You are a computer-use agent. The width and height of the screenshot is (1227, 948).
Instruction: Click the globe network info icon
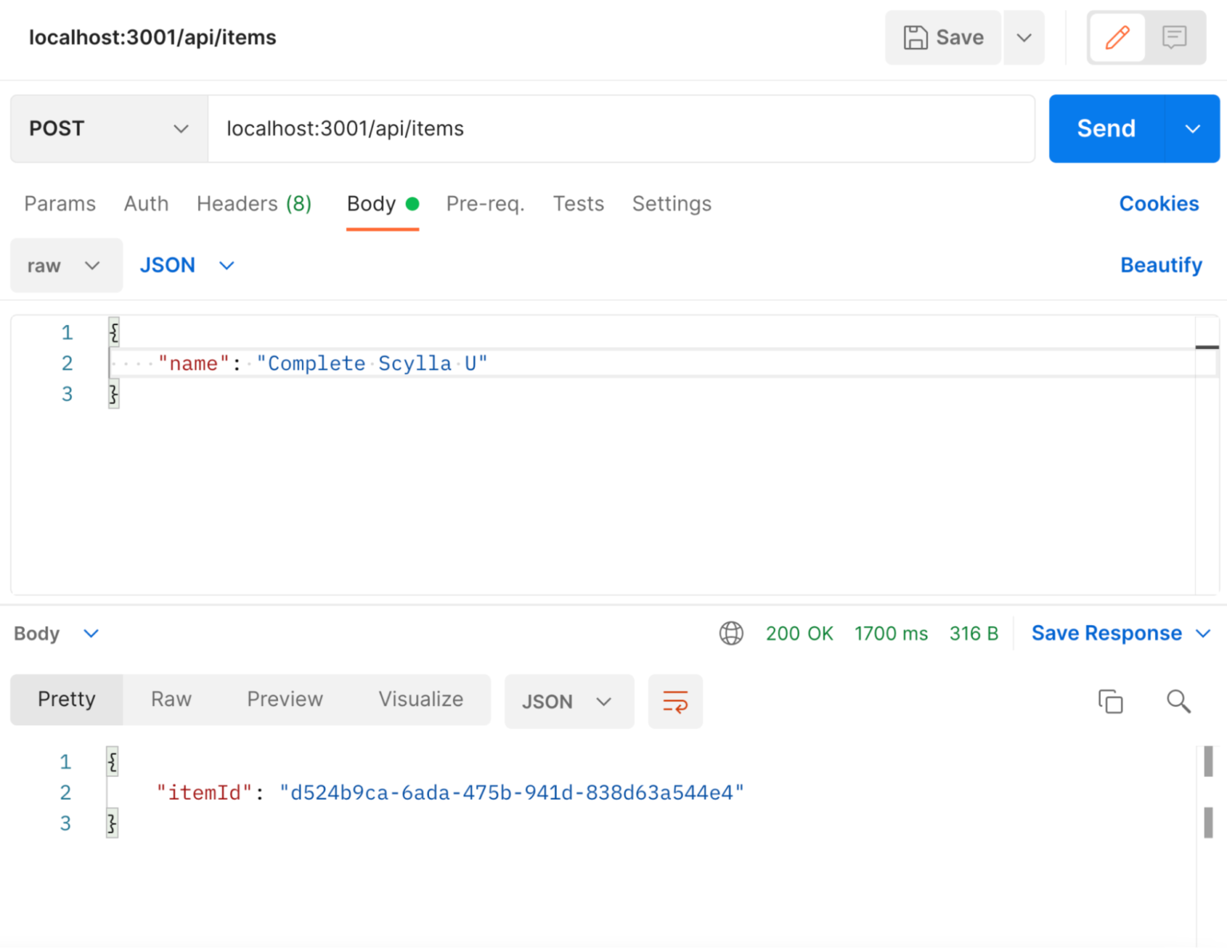[730, 633]
